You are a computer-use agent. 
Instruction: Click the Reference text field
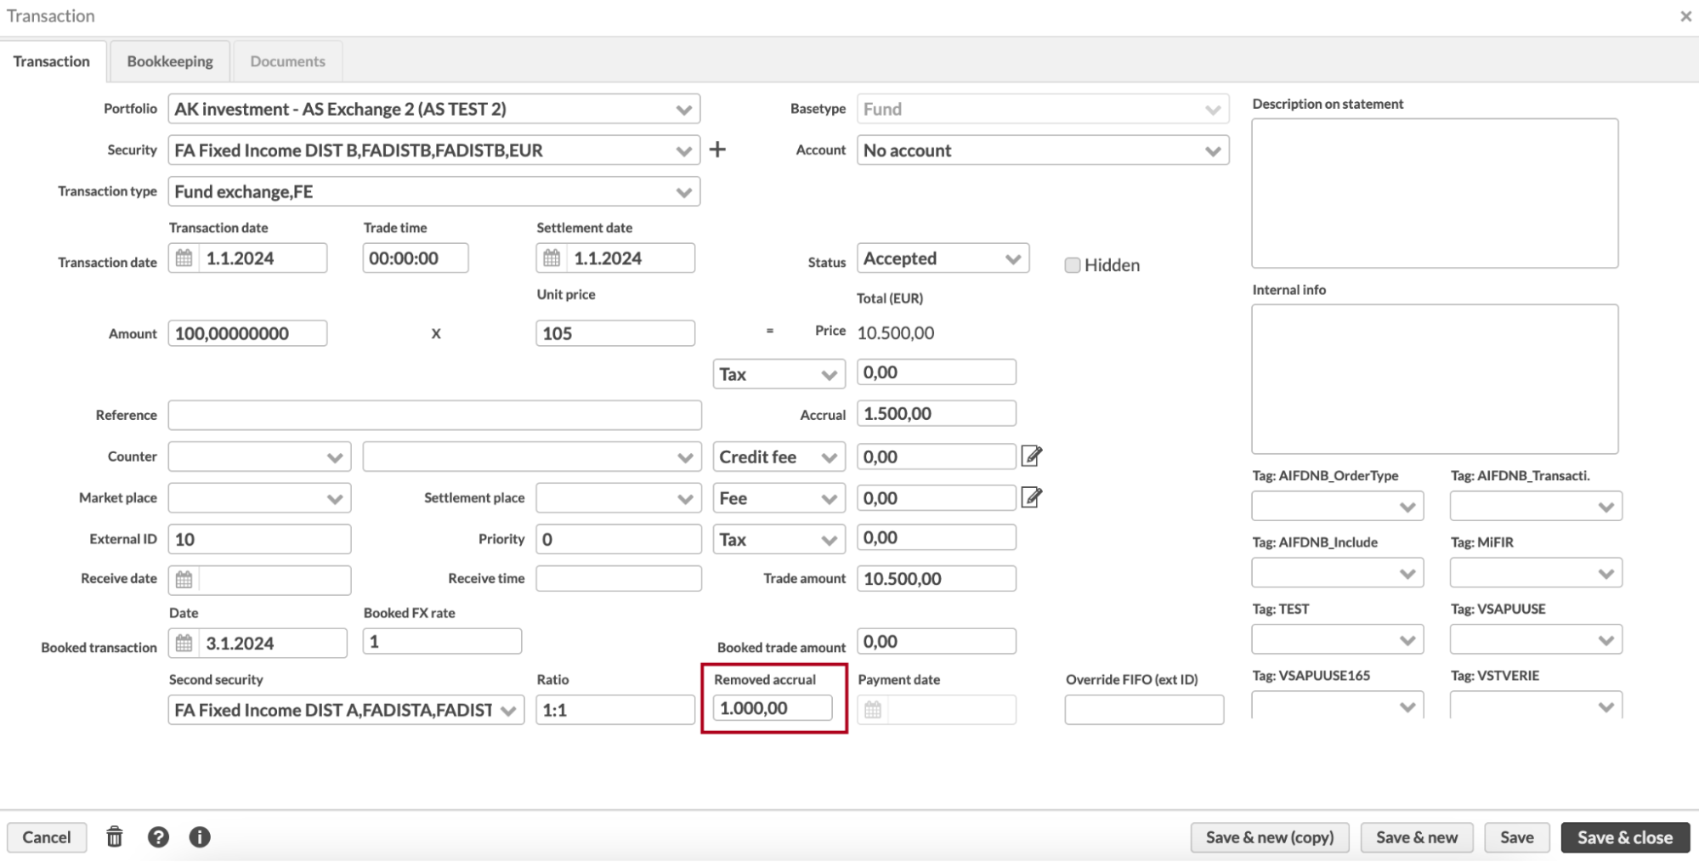coord(434,415)
